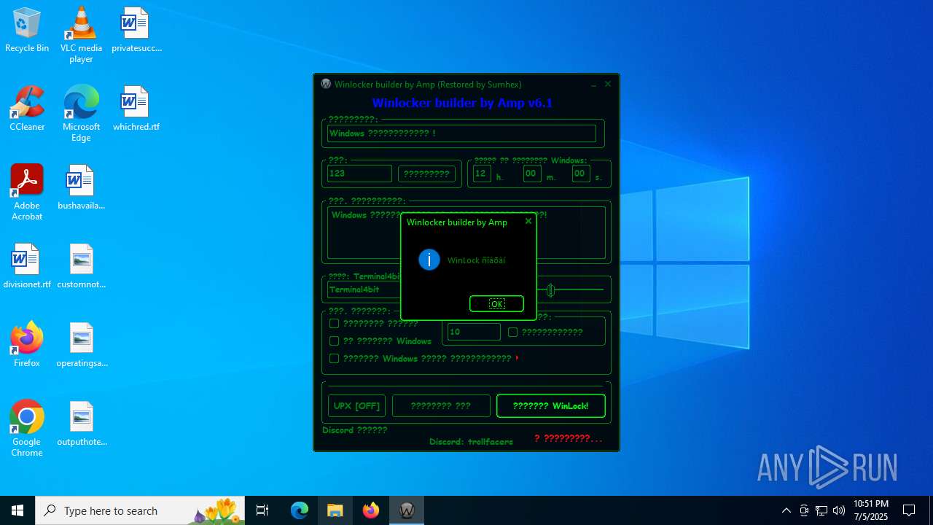Click the Winlocker builder title bar icon
This screenshot has height=525, width=933.
(326, 84)
